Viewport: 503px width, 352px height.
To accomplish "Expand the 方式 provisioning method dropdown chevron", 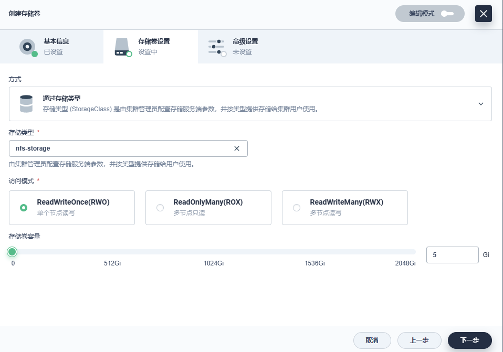I will [480, 104].
